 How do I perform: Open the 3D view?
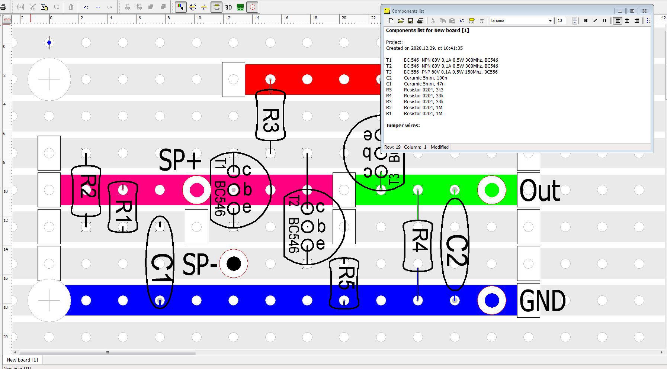click(228, 7)
